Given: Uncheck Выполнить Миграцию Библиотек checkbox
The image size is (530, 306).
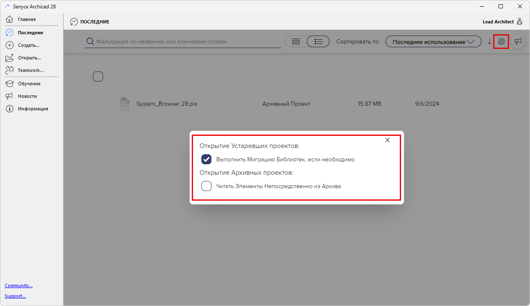Looking at the screenshot, I should pos(206,159).
